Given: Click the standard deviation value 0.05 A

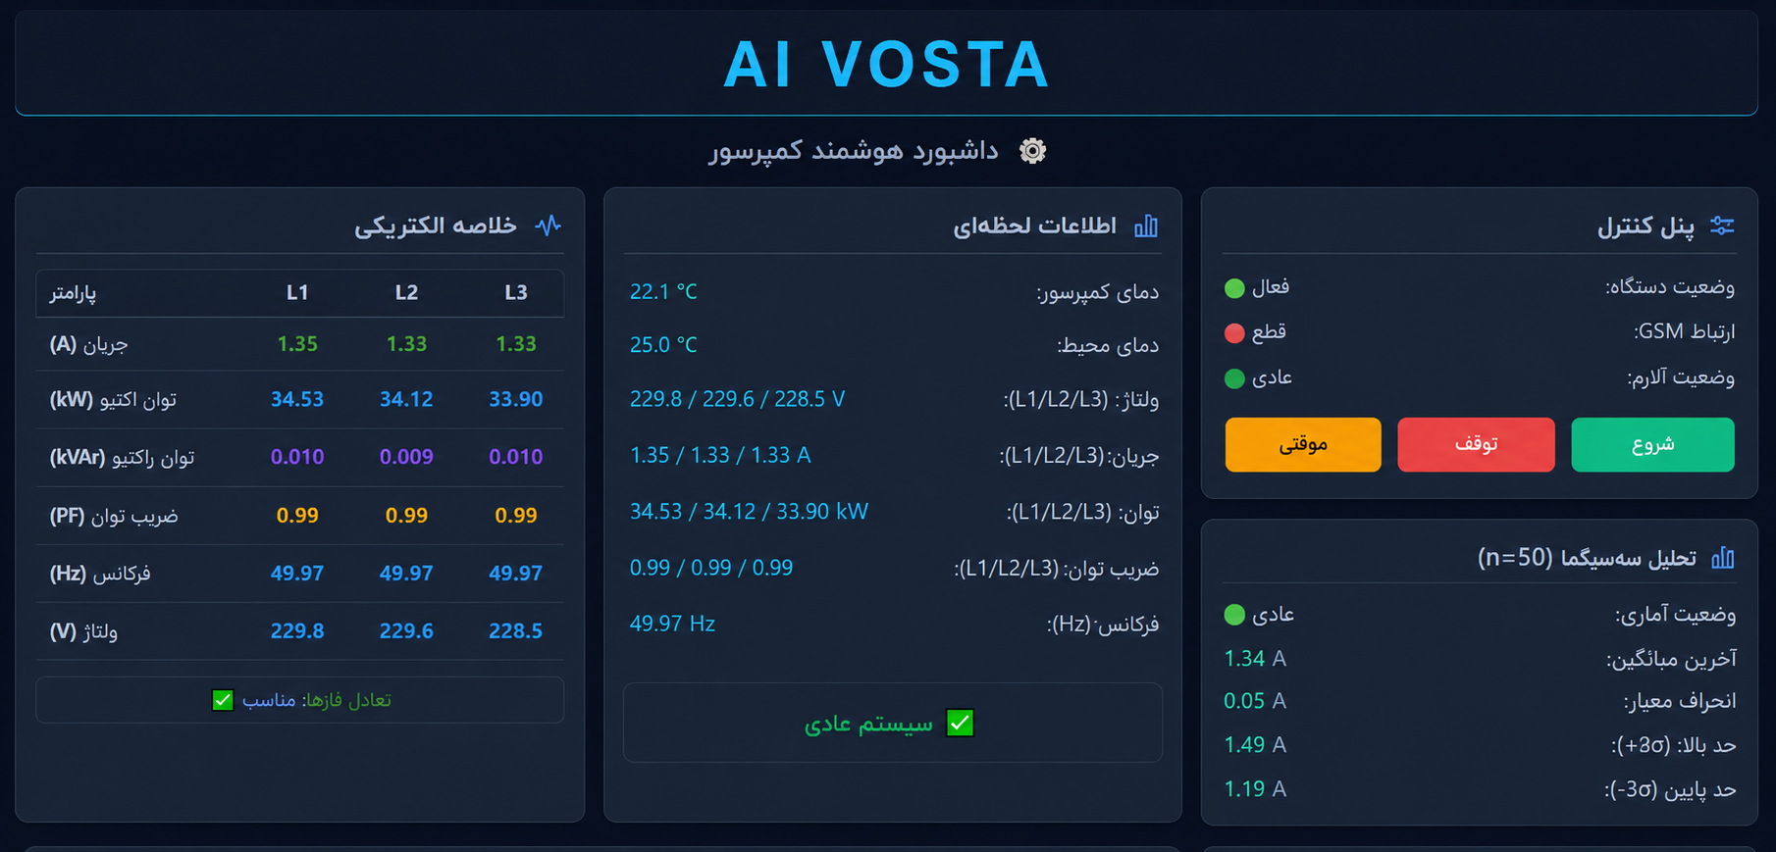Looking at the screenshot, I should (1255, 701).
